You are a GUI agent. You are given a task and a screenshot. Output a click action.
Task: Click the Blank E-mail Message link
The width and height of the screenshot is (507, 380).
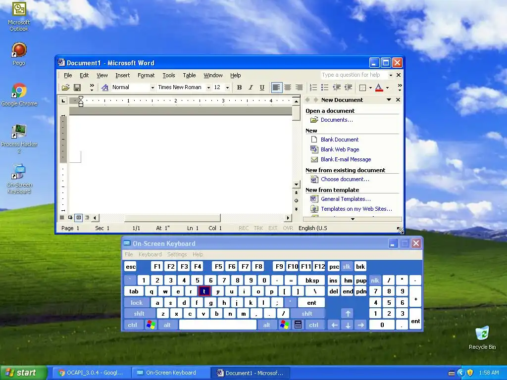[346, 160]
